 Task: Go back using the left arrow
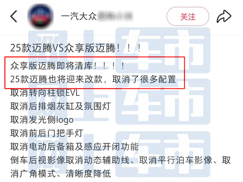(x=14, y=16)
